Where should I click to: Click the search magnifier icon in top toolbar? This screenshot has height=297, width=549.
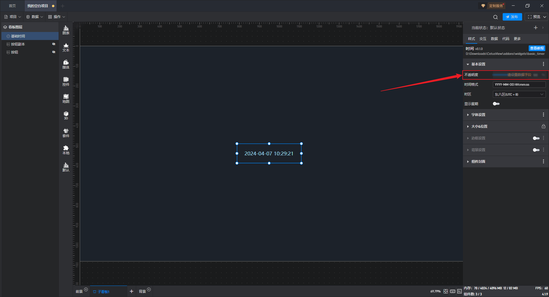(x=496, y=17)
